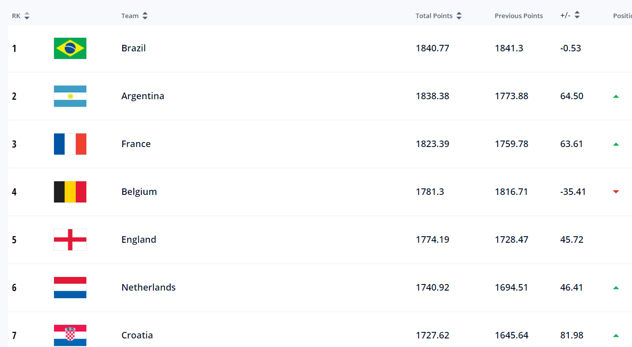Image resolution: width=632 pixels, height=347 pixels.
Task: Sort by Team column arrows
Action: pos(145,16)
